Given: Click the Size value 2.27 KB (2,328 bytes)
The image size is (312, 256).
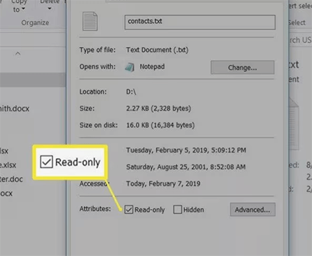Looking at the screenshot, I should pos(159,109).
